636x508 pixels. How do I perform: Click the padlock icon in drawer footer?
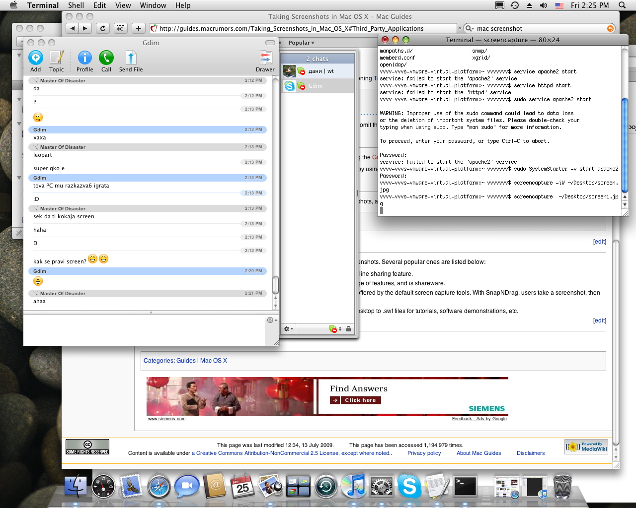click(348, 329)
